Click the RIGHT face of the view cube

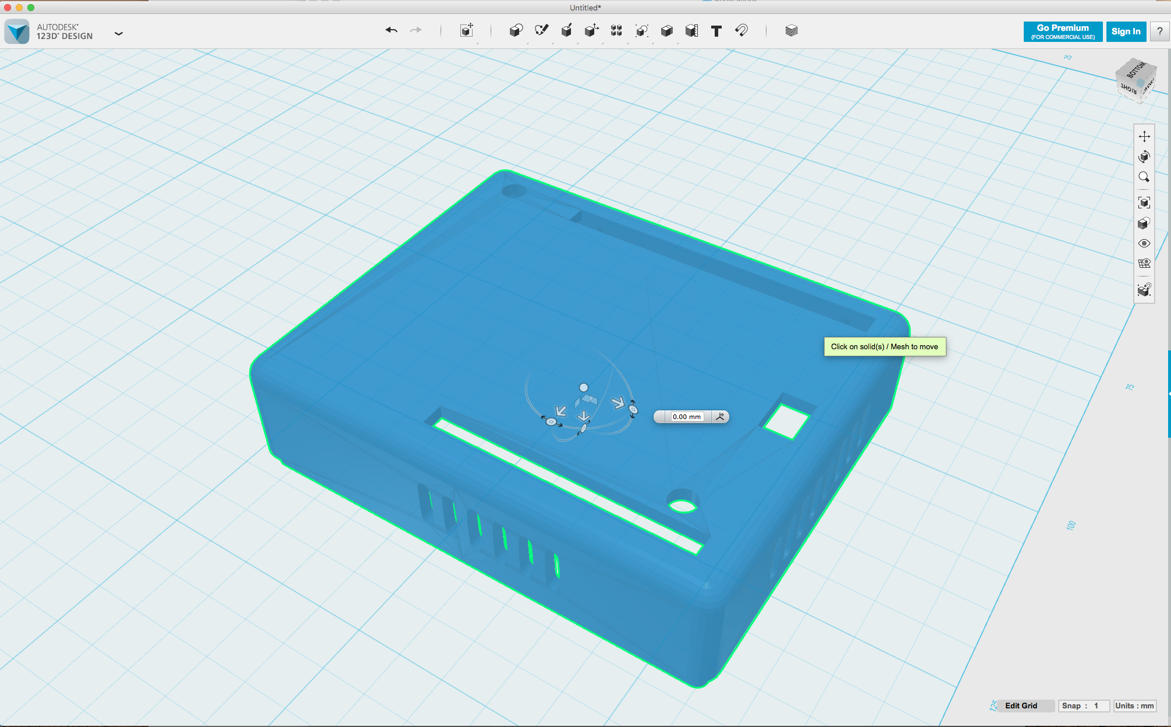pos(1129,88)
